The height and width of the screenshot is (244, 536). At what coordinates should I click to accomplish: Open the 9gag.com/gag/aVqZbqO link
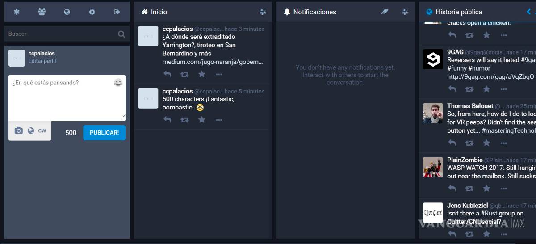pos(490,77)
